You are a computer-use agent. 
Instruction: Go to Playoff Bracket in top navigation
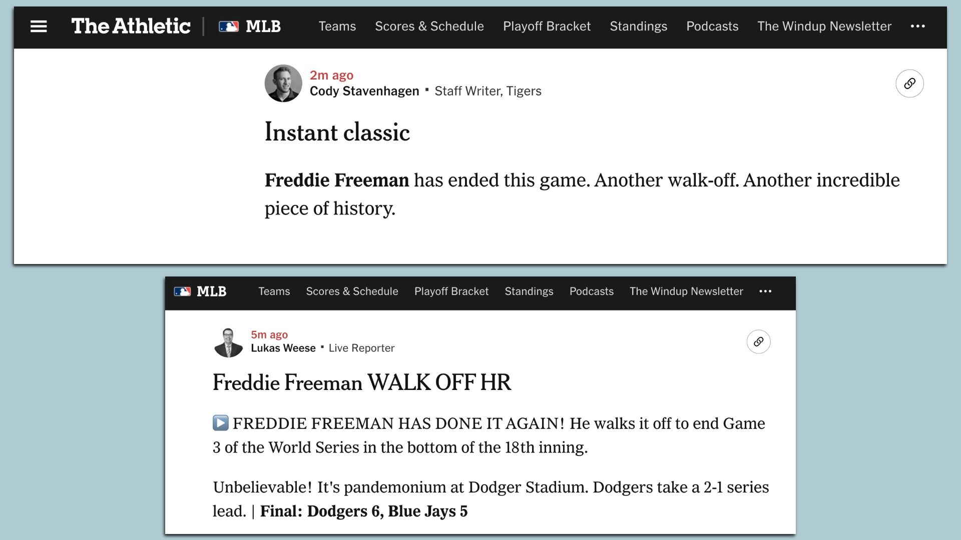547,26
